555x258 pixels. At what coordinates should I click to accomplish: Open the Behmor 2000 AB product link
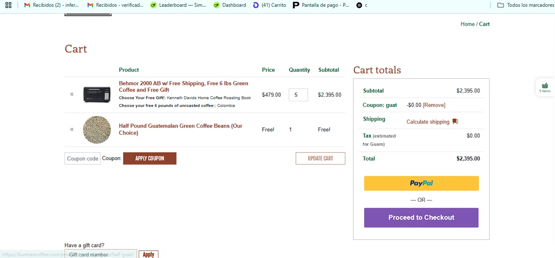tap(184, 87)
